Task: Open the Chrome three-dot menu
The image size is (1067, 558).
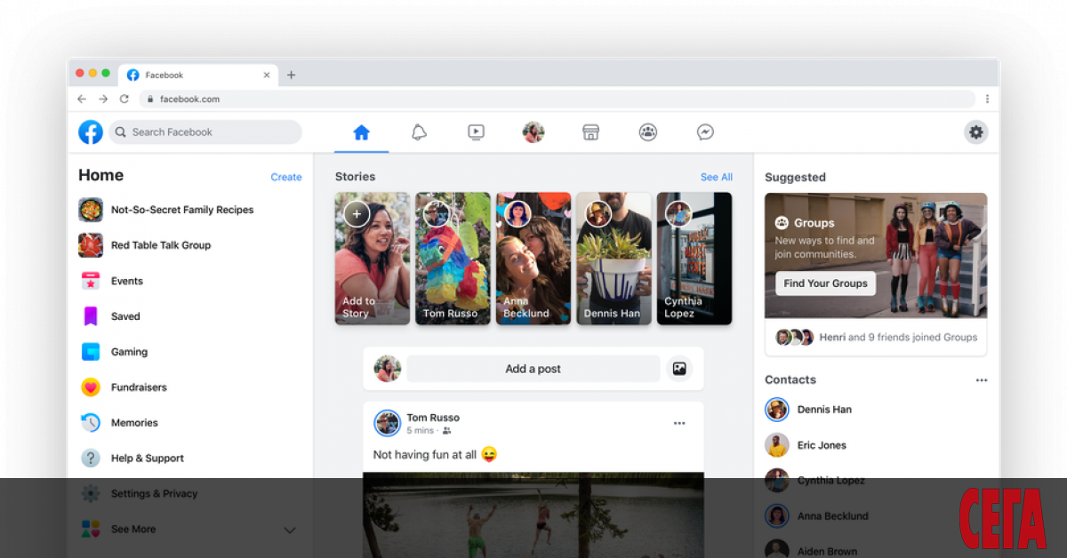Action: tap(987, 100)
